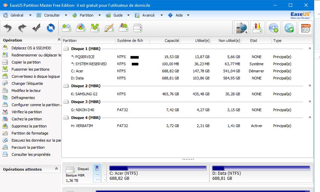Expand the dropdown arrow beside Avancé
Screen dimensions: 320x192
click(162, 15)
